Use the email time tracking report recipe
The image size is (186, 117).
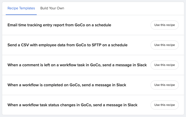point(165,25)
